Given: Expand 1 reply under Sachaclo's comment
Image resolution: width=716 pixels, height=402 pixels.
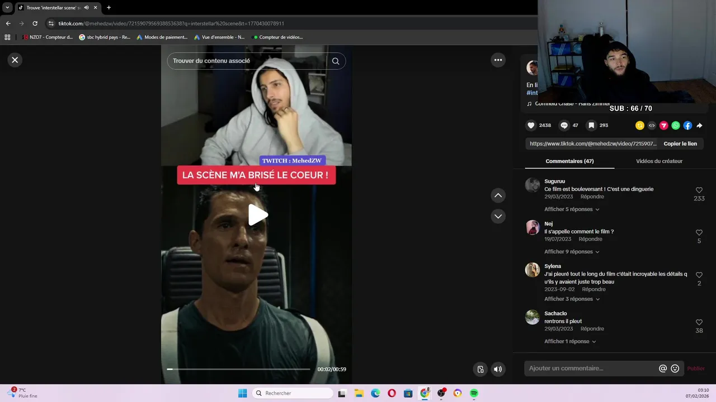Looking at the screenshot, I should click(x=570, y=342).
